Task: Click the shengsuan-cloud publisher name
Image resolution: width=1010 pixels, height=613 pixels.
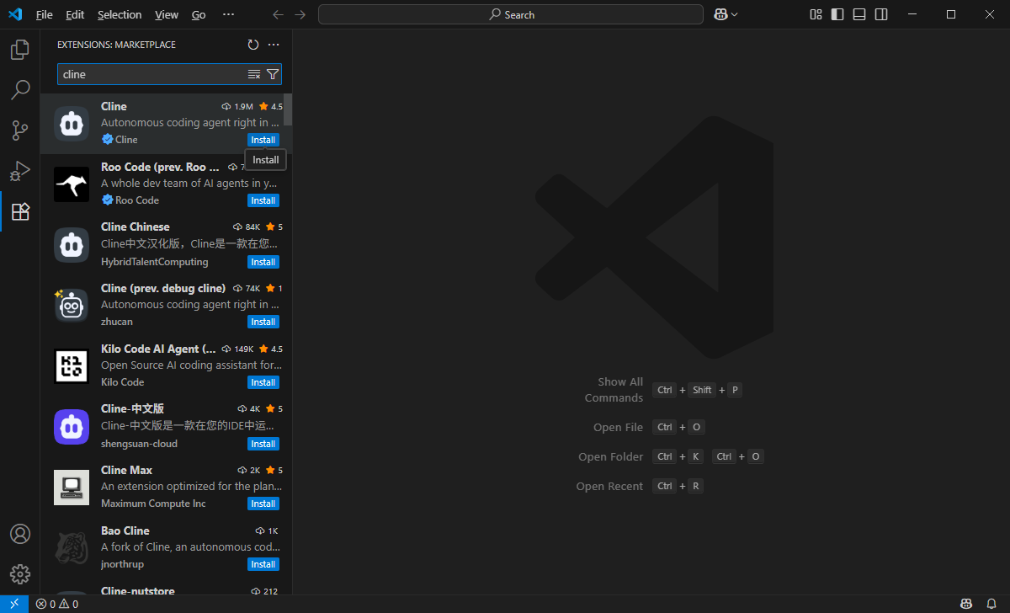Action: pos(139,444)
